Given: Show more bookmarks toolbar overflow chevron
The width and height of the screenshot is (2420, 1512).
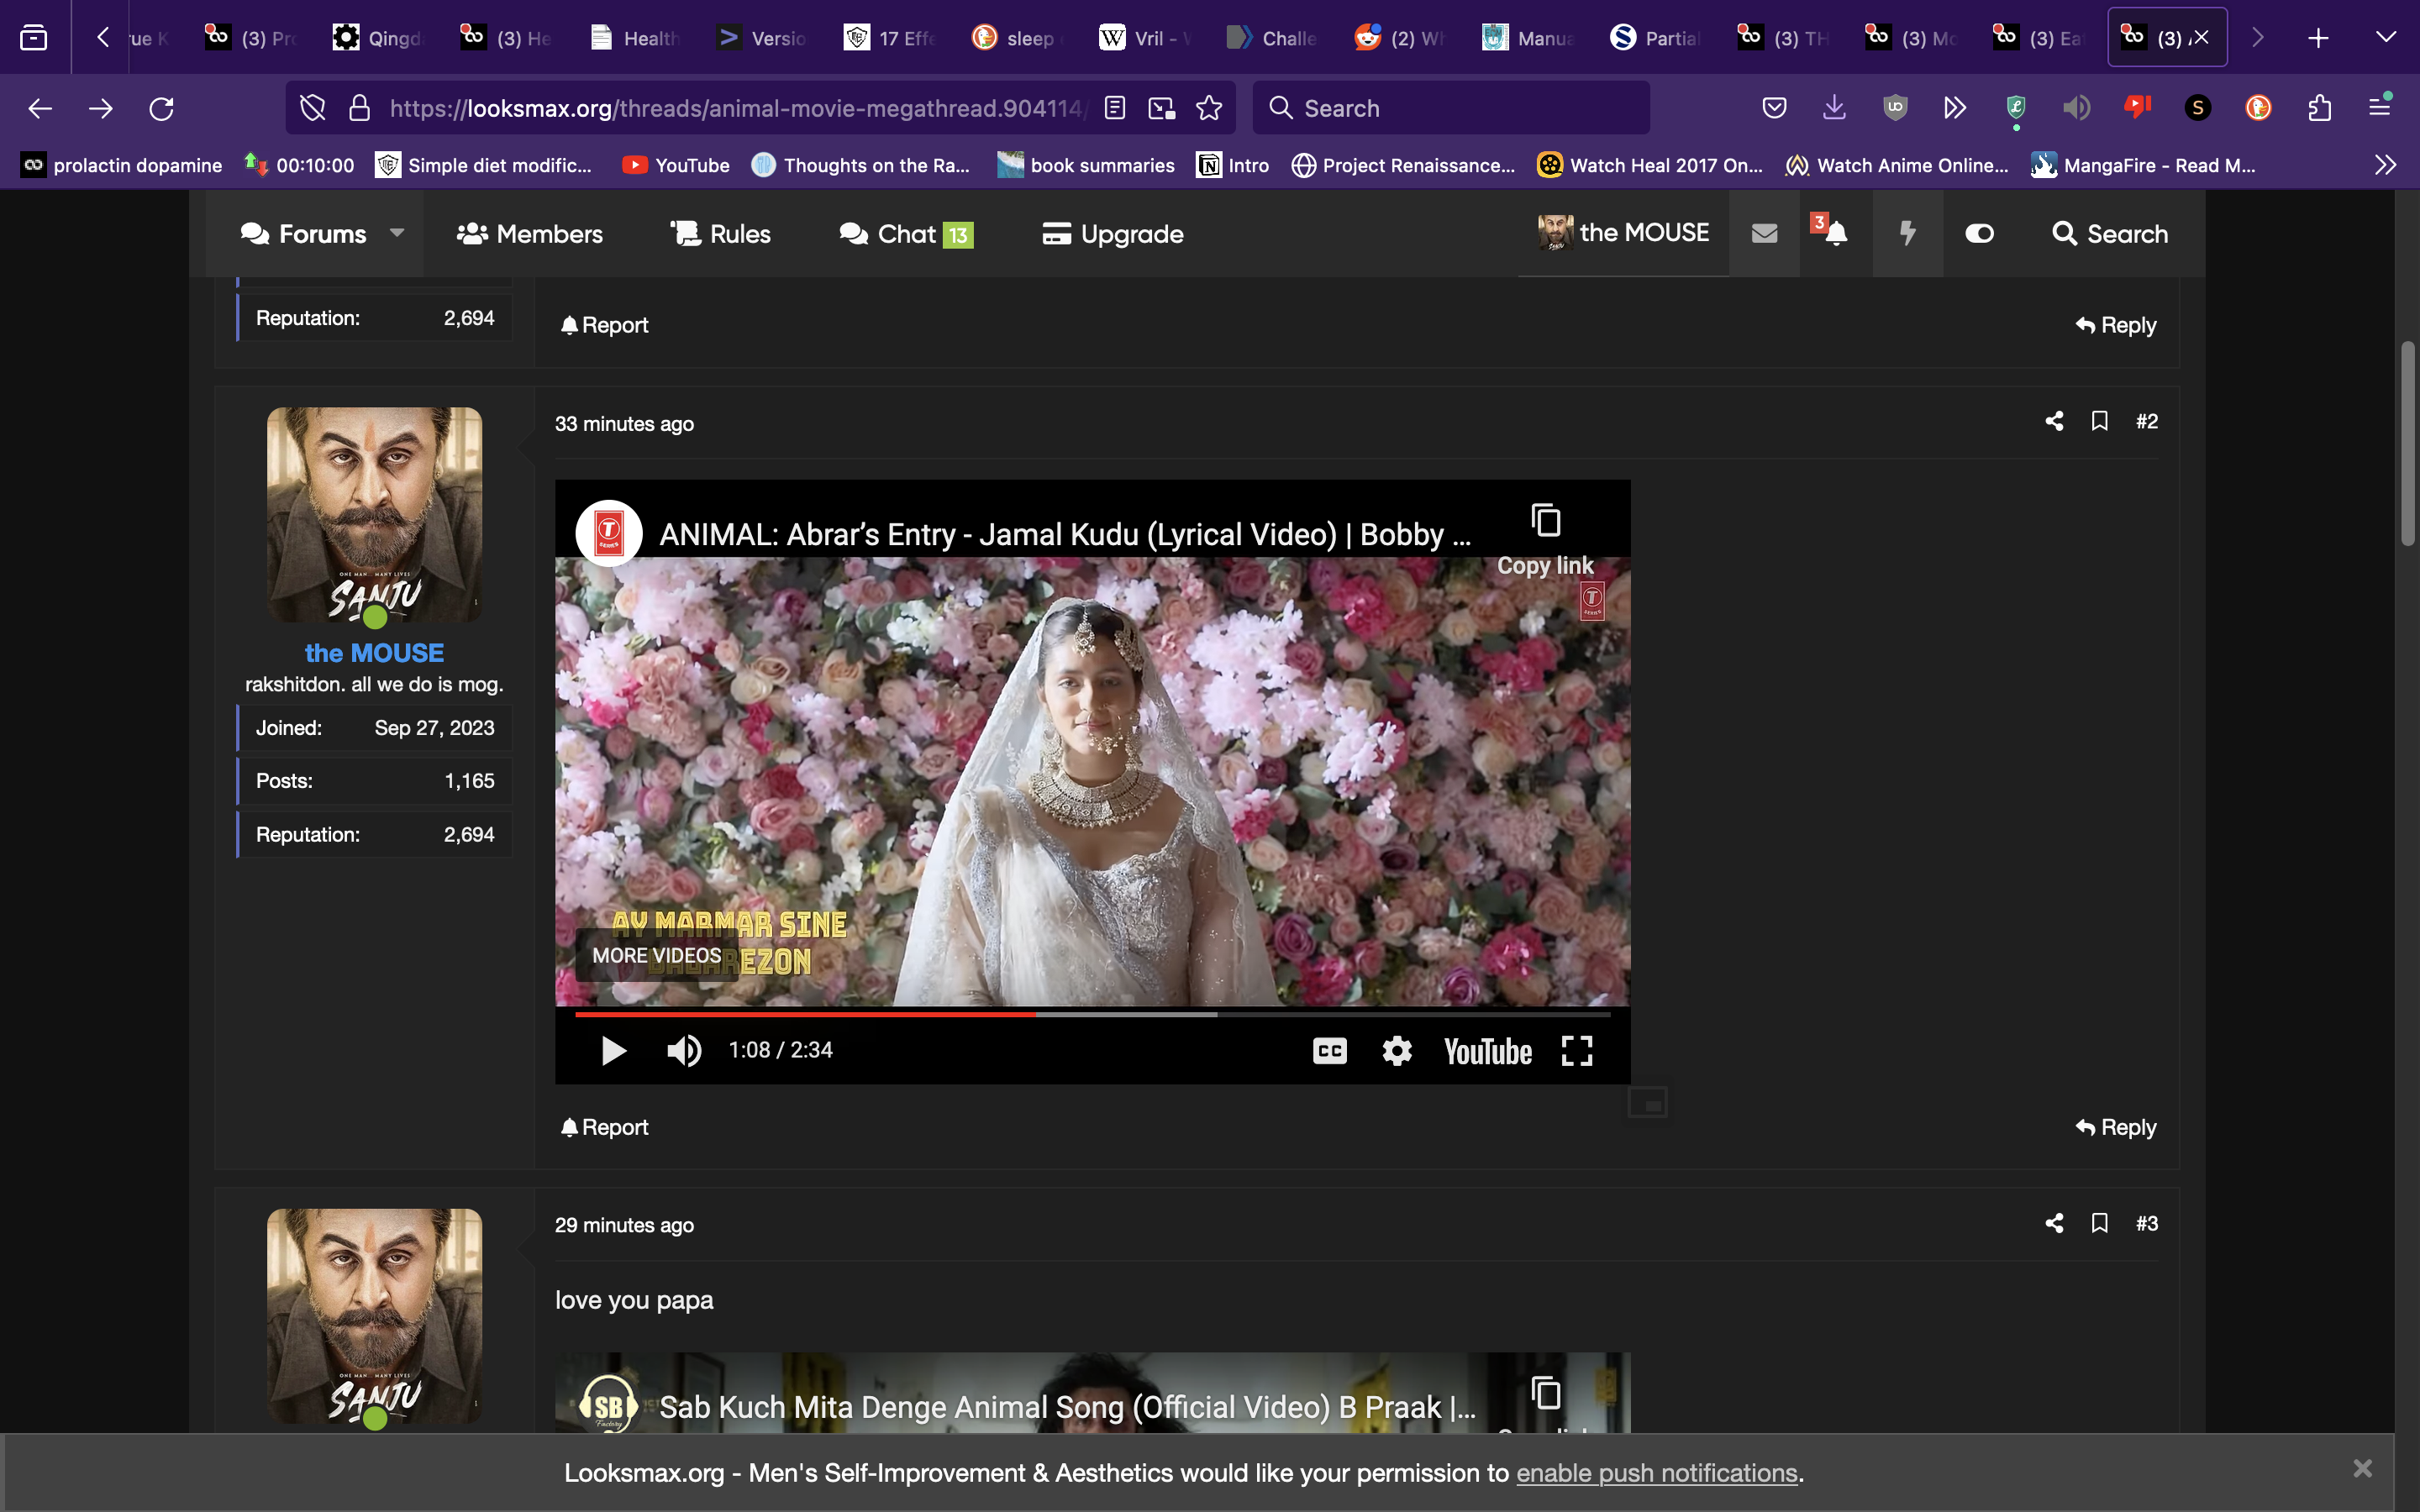Looking at the screenshot, I should click(x=2386, y=165).
